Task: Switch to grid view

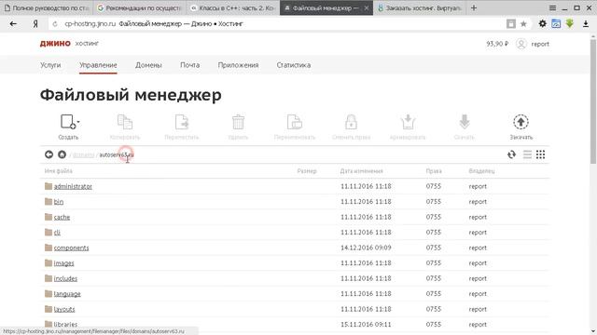Action: tap(541, 154)
